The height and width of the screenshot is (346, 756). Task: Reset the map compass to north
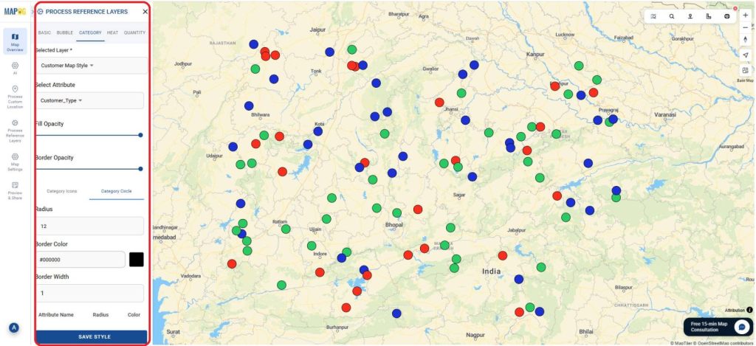click(x=746, y=39)
